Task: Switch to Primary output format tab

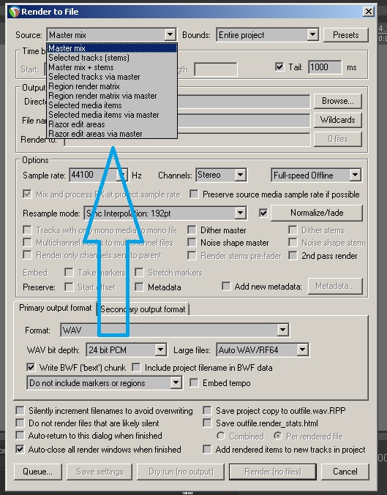Action: pyautogui.click(x=55, y=308)
